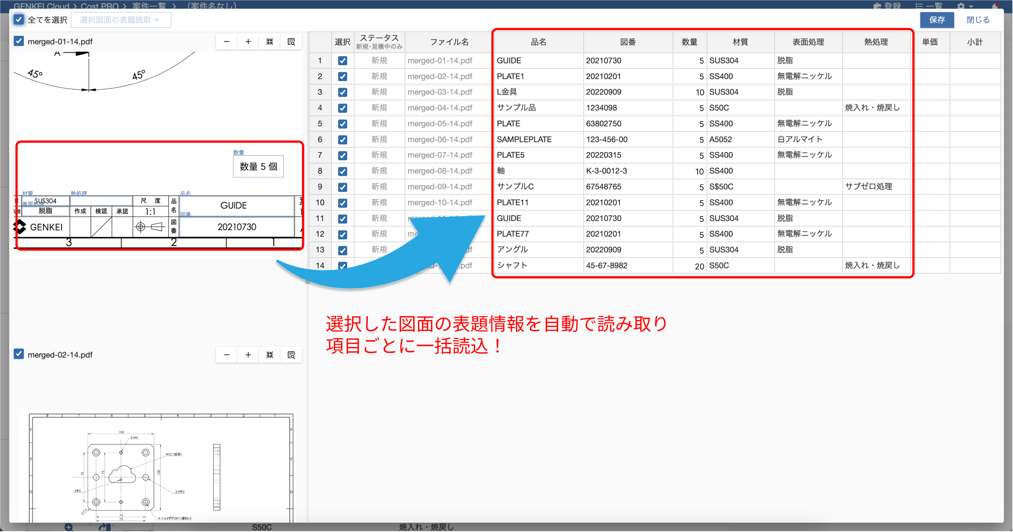
Task: Fit the merged-01-14.pdf preview to view
Action: pos(270,42)
